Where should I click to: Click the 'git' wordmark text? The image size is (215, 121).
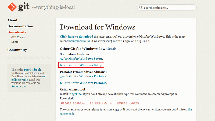click(24, 7)
